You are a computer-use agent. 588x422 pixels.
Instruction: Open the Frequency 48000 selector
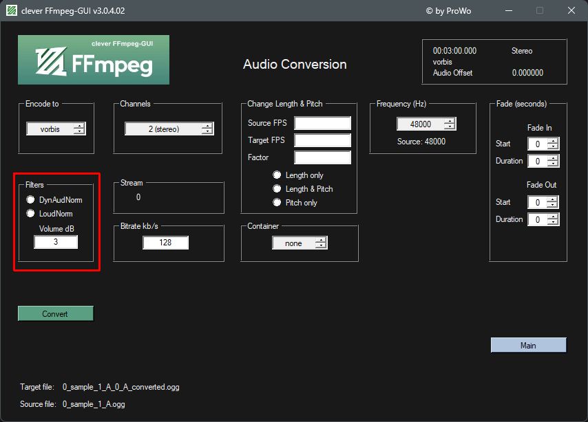point(426,124)
